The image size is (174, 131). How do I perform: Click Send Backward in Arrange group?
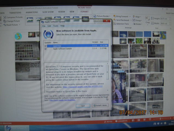point(121,20)
